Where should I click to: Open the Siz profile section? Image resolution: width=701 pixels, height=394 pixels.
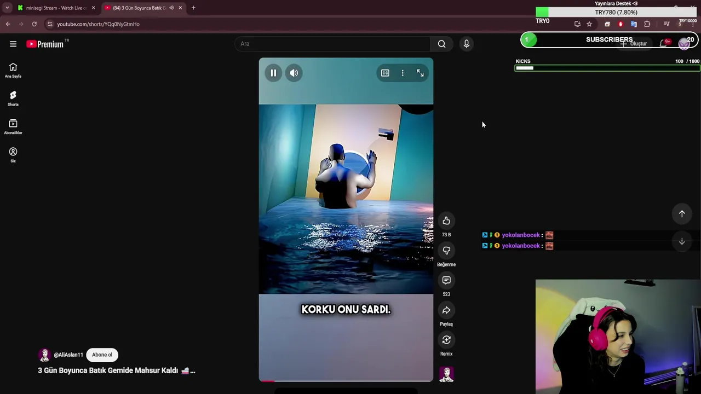(13, 155)
